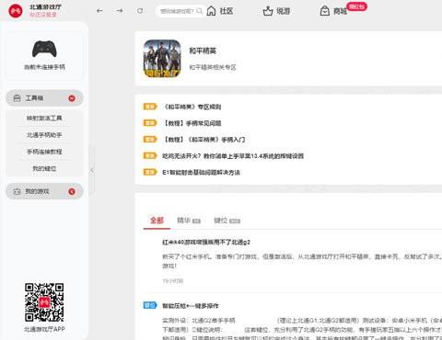Collapse the 工具箱 section chevron

72,98
